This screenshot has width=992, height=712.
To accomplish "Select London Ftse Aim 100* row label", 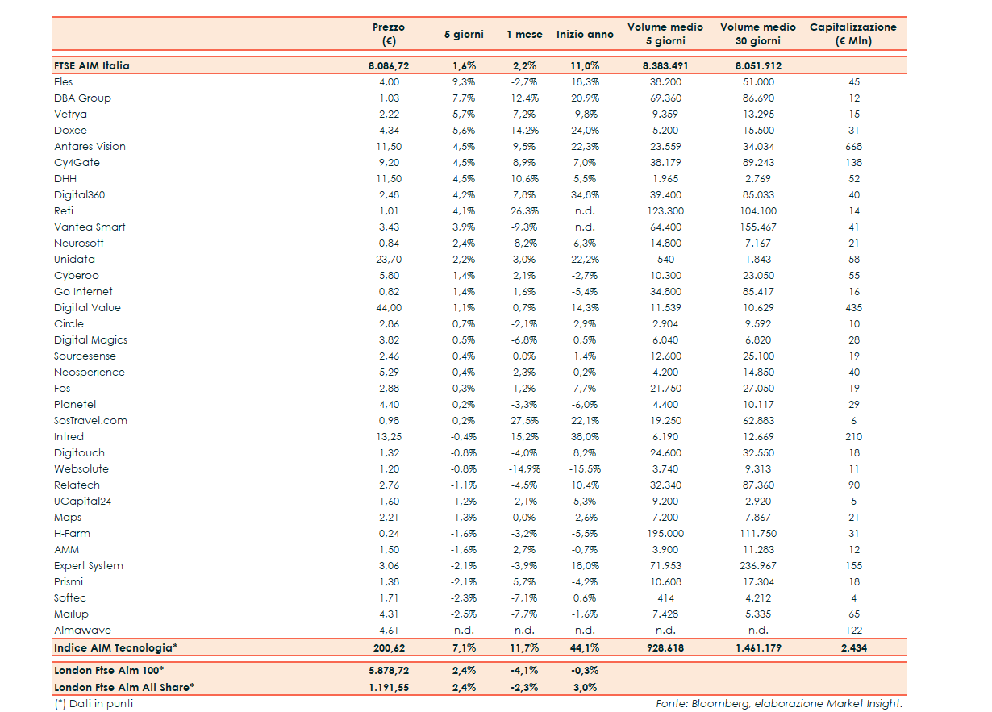I will [x=109, y=671].
